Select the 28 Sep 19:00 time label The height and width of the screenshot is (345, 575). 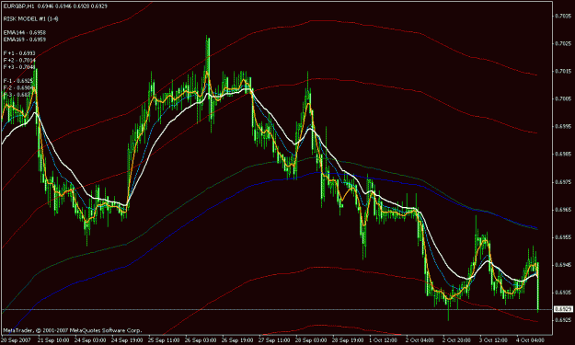pos(348,340)
